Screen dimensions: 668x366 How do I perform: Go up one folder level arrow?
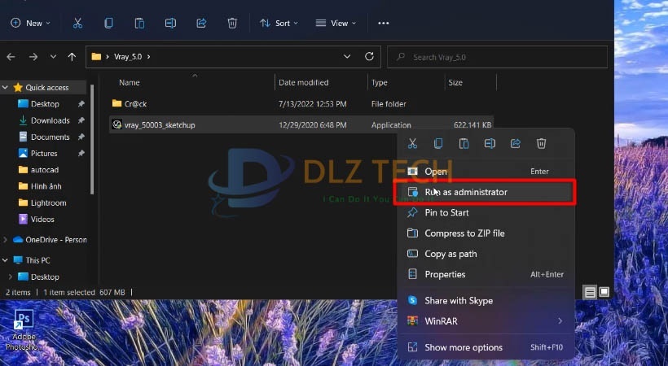72,57
